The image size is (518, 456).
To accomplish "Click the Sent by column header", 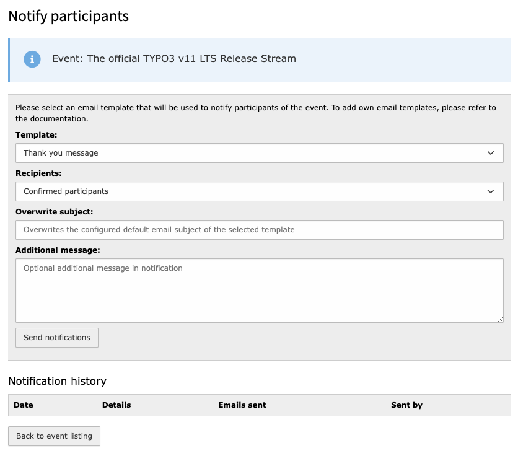I will click(406, 405).
